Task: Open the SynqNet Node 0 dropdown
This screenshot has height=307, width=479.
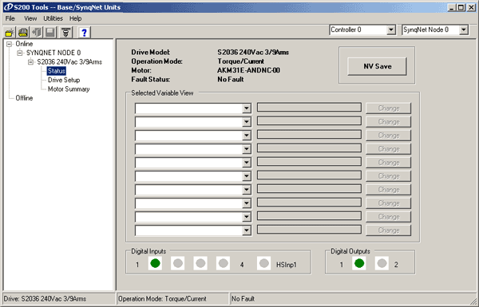Action: [464, 30]
